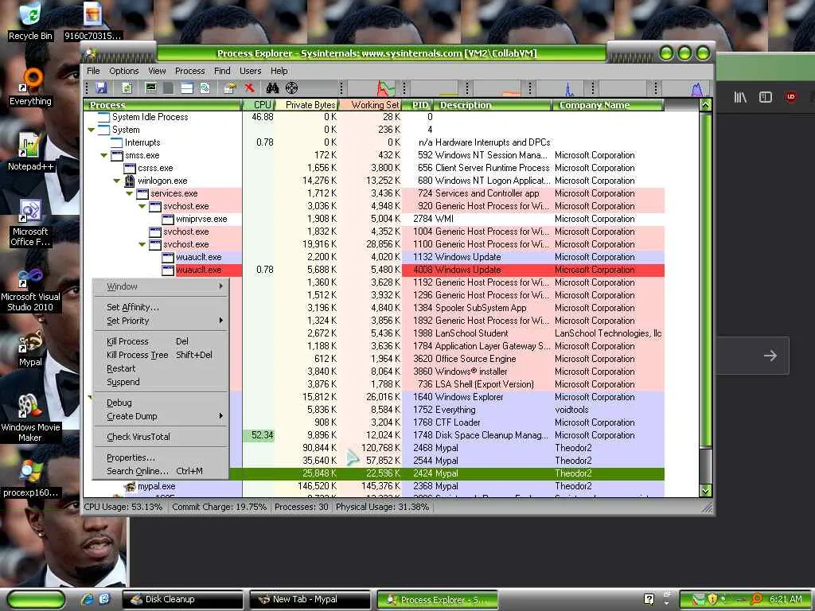Collapse the services.exe tree node
The height and width of the screenshot is (611, 815).
tap(130, 194)
